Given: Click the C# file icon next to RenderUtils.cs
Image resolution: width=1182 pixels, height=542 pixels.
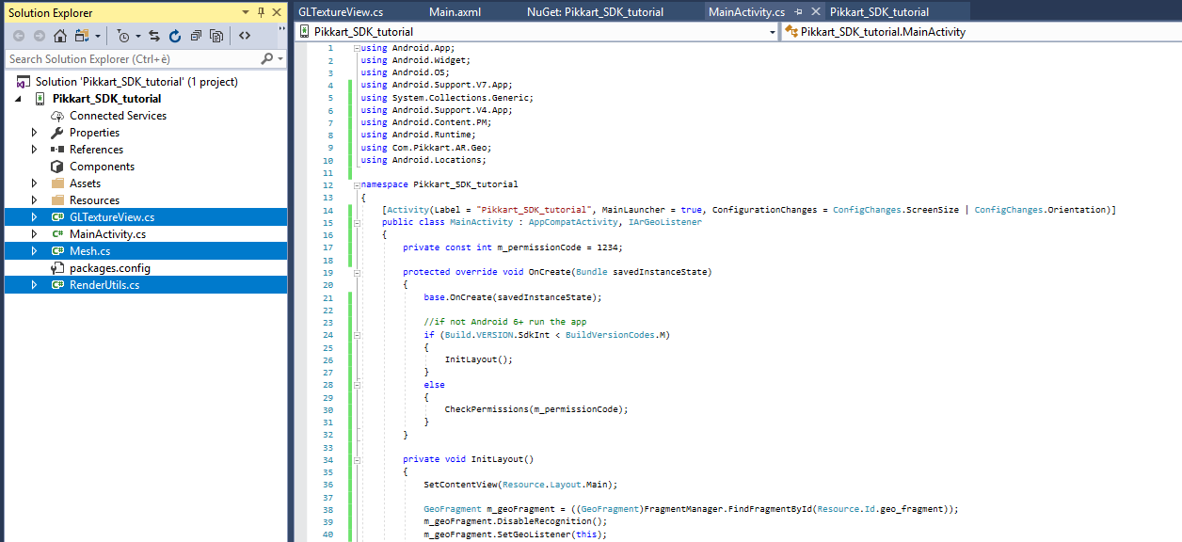Looking at the screenshot, I should (57, 285).
